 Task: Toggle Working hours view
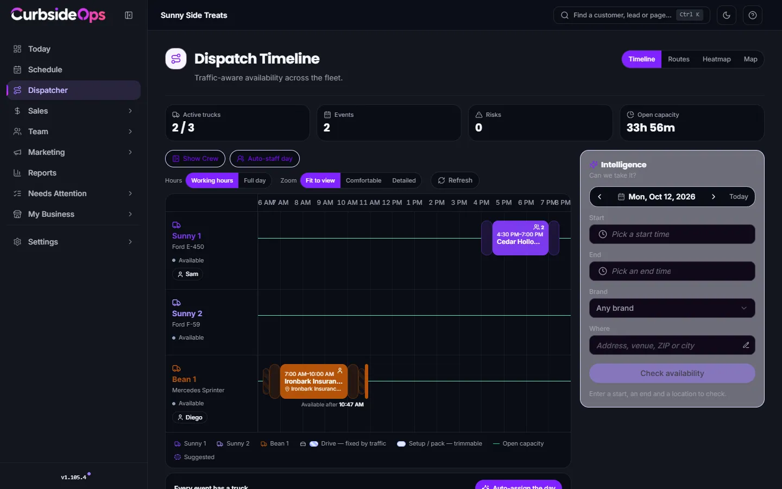212,180
